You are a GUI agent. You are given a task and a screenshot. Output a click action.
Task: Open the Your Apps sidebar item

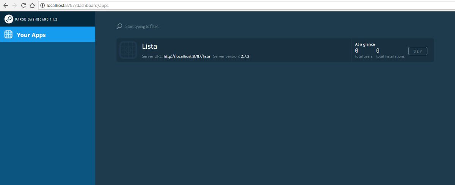tap(47, 34)
